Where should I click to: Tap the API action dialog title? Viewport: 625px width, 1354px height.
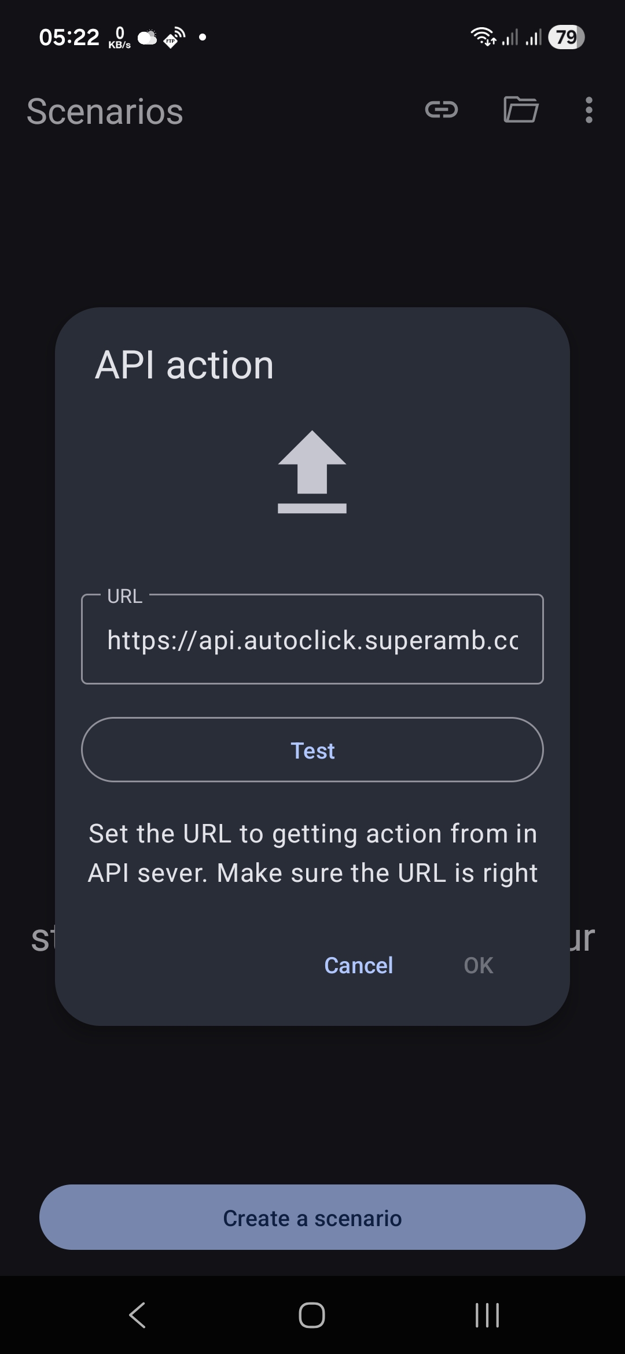(x=184, y=365)
